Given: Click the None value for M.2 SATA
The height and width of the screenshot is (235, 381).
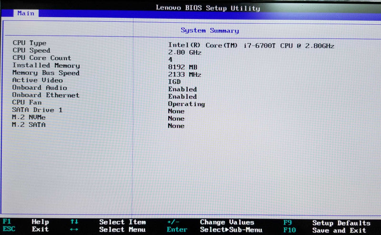Looking at the screenshot, I should tap(176, 126).
